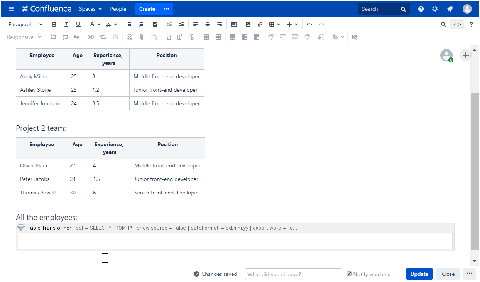480x282 pixels.
Task: Toggle bold formatting
Action: [54, 24]
